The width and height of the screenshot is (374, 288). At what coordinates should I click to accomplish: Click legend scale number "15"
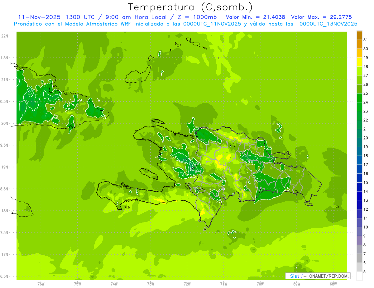pyautogui.click(x=366, y=182)
